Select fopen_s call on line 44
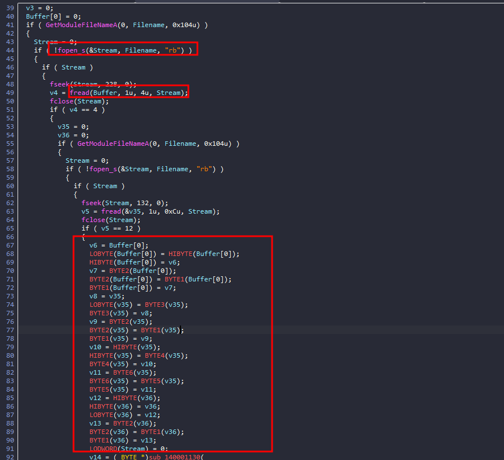 point(72,50)
